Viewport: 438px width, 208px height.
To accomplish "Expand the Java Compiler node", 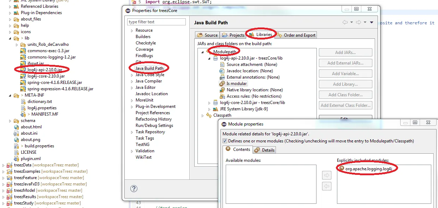I will 132,81.
